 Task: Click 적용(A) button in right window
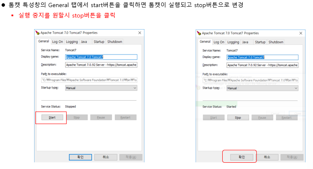[x=292, y=157]
